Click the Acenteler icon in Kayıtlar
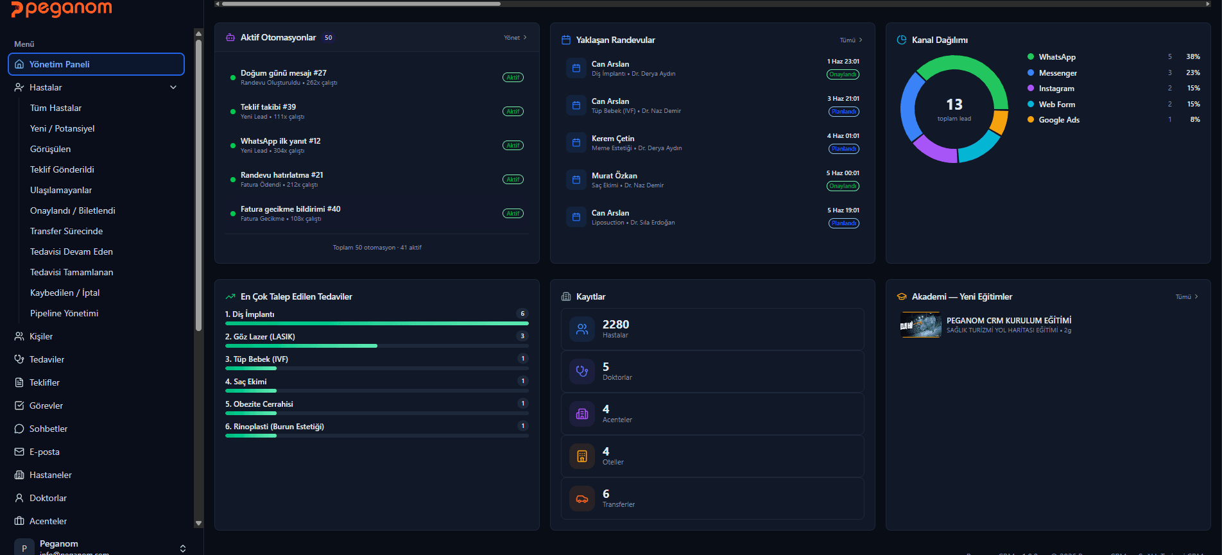Image resolution: width=1222 pixels, height=555 pixels. tap(582, 414)
